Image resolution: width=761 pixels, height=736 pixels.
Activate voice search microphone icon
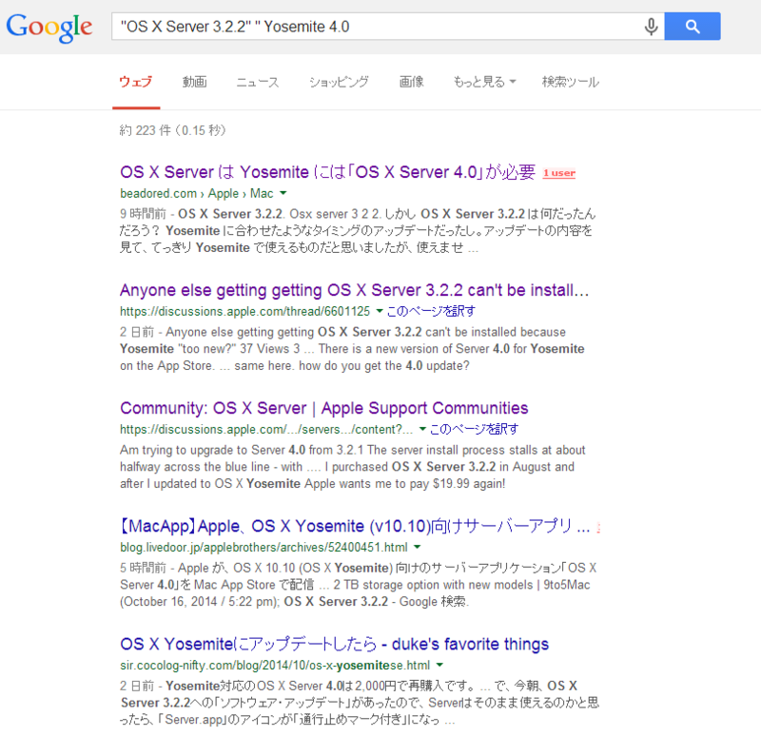tap(651, 27)
